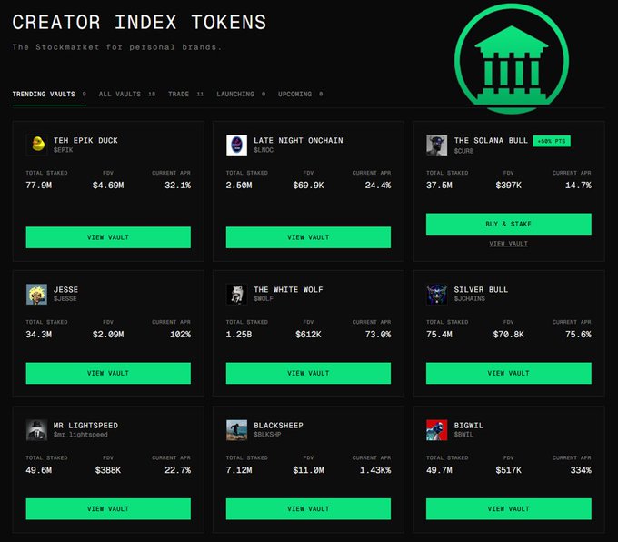
Task: Click the 24.4% APR value
Action: (378, 185)
